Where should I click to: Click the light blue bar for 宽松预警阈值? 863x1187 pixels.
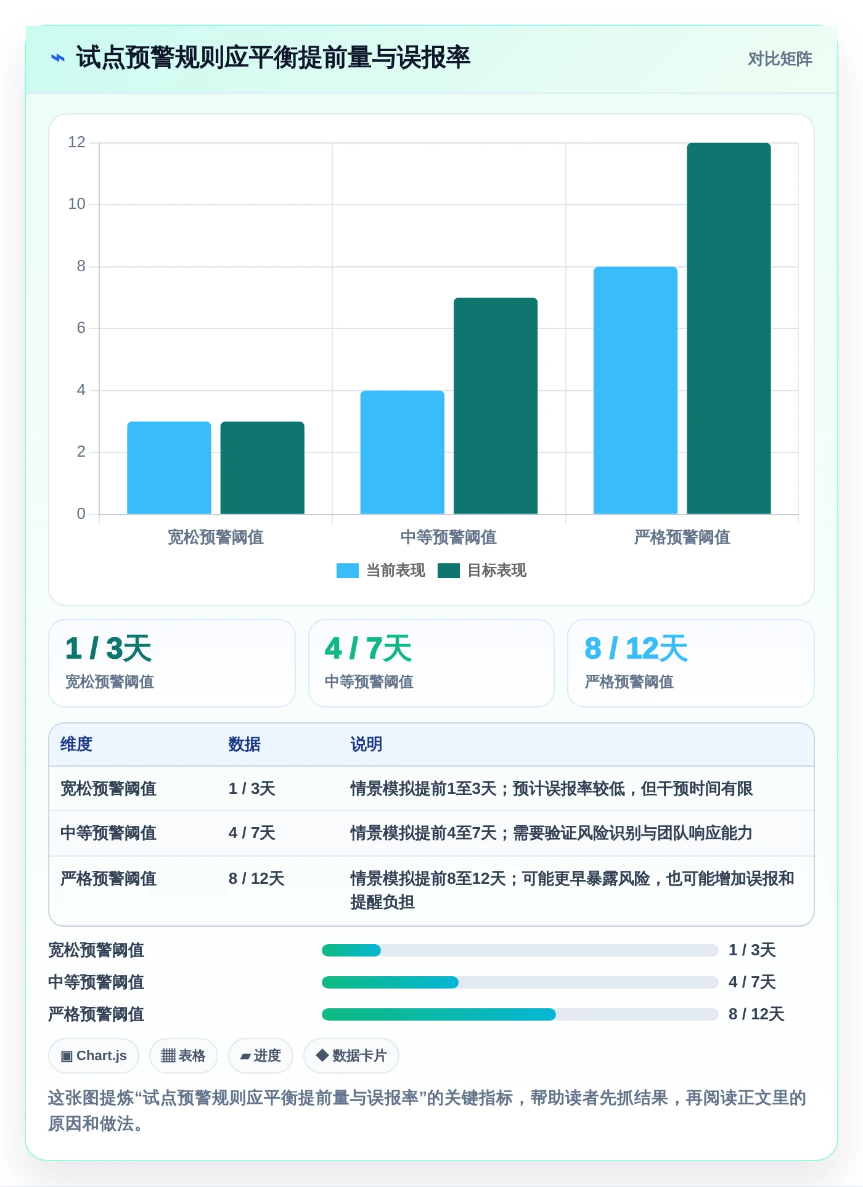169,468
